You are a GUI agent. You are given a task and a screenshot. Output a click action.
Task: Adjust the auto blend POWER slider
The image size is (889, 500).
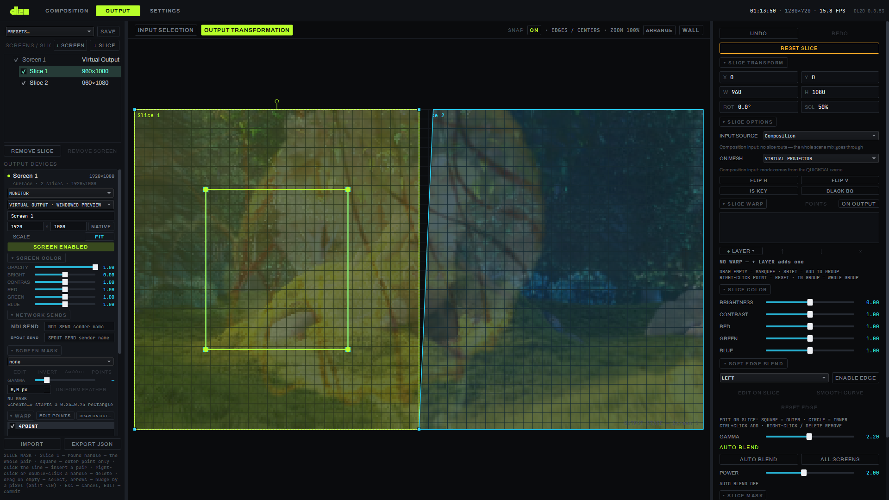point(810,473)
